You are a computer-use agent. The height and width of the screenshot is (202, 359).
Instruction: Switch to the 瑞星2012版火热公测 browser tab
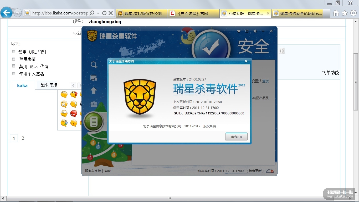tap(142, 13)
